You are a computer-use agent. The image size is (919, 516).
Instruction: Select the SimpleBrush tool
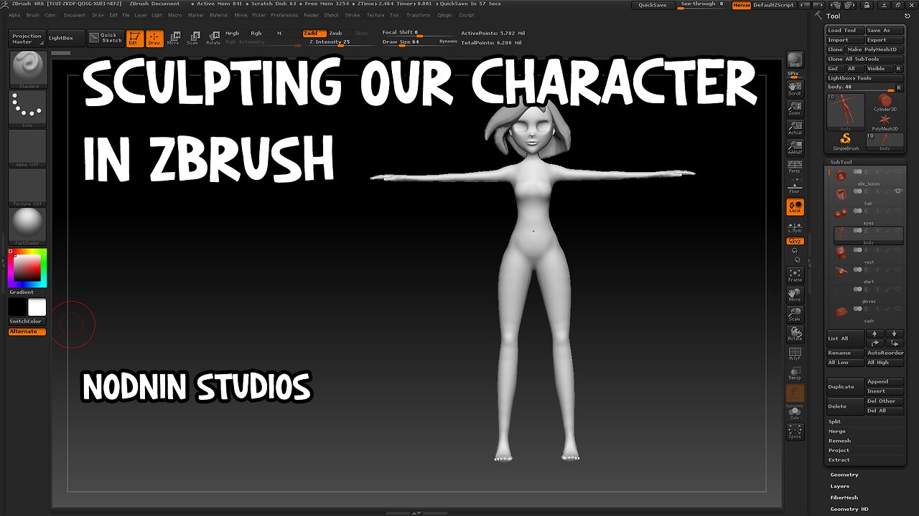tap(846, 141)
